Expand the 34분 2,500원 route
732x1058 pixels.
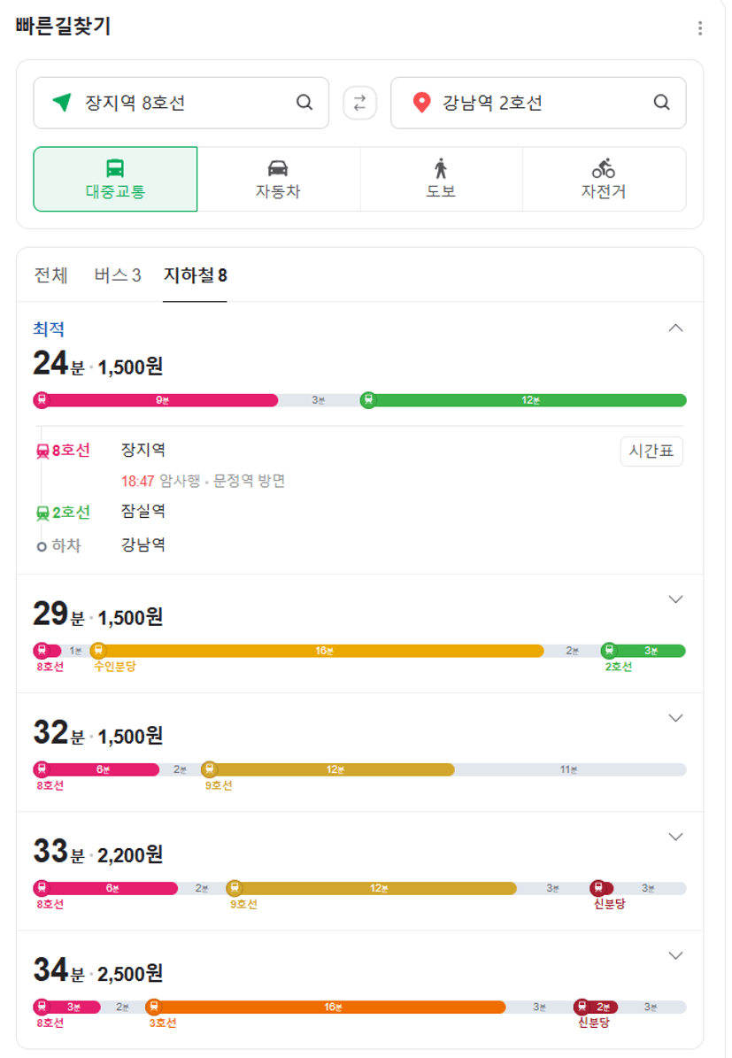pyautogui.click(x=675, y=955)
